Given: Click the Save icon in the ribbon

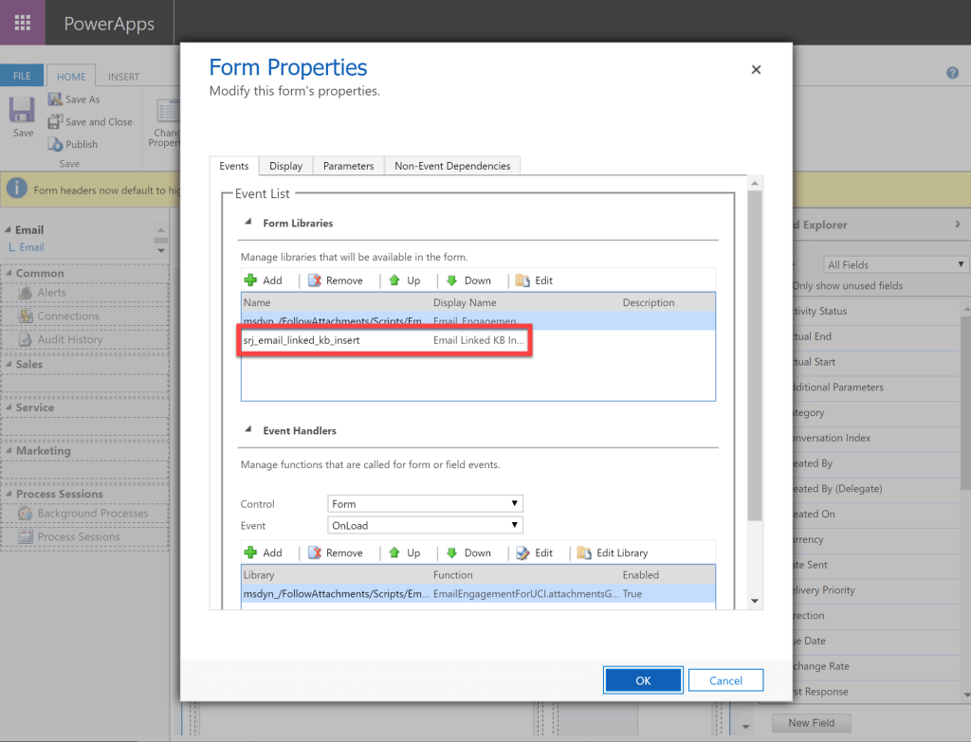Looking at the screenshot, I should [x=23, y=112].
